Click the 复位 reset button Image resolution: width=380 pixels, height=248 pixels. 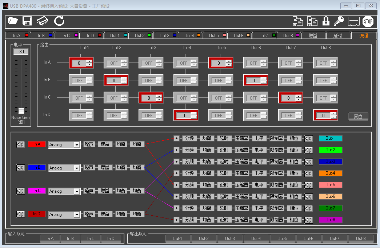(x=358, y=116)
